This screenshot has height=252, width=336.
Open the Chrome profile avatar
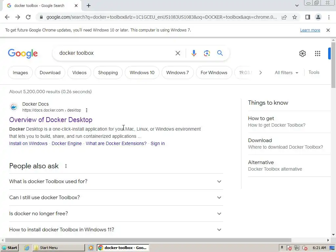318,17
